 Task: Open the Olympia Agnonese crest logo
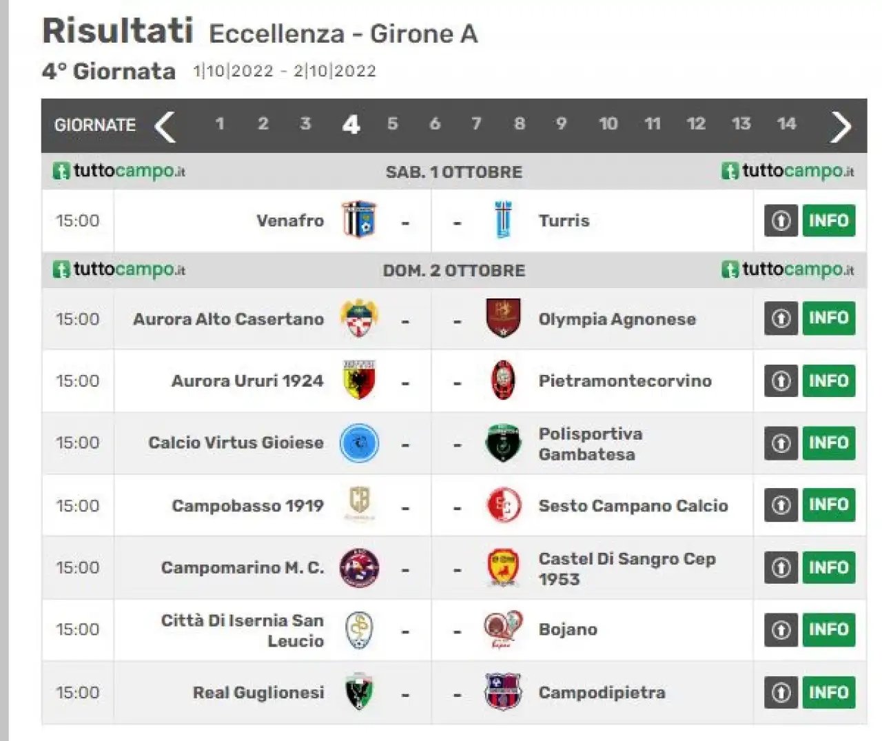pyautogui.click(x=504, y=318)
